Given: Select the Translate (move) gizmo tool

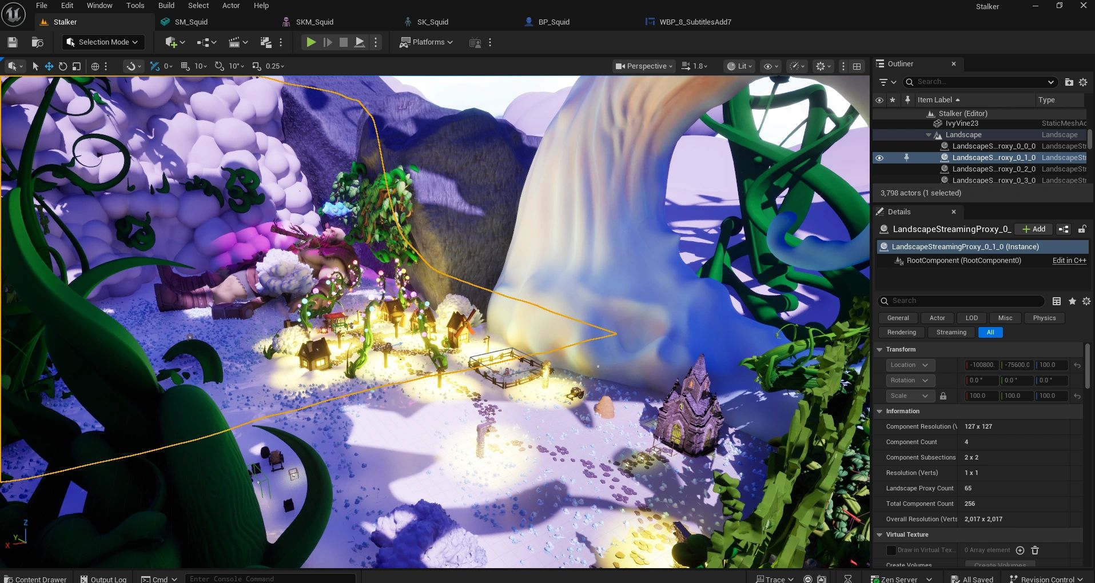Looking at the screenshot, I should click(x=49, y=66).
